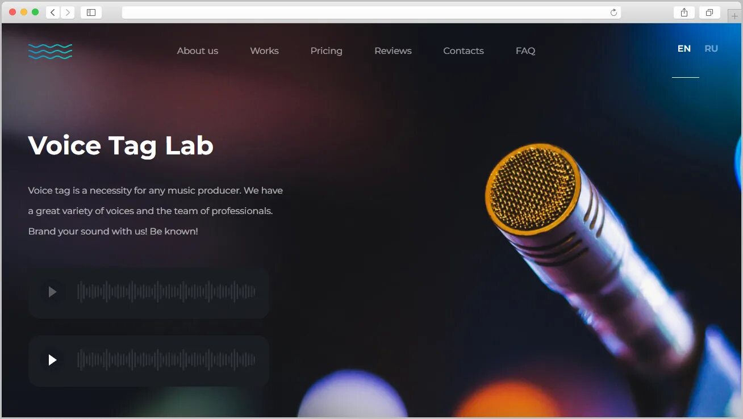This screenshot has height=419, width=743.
Task: Show all tabs overview icon
Action: click(709, 12)
